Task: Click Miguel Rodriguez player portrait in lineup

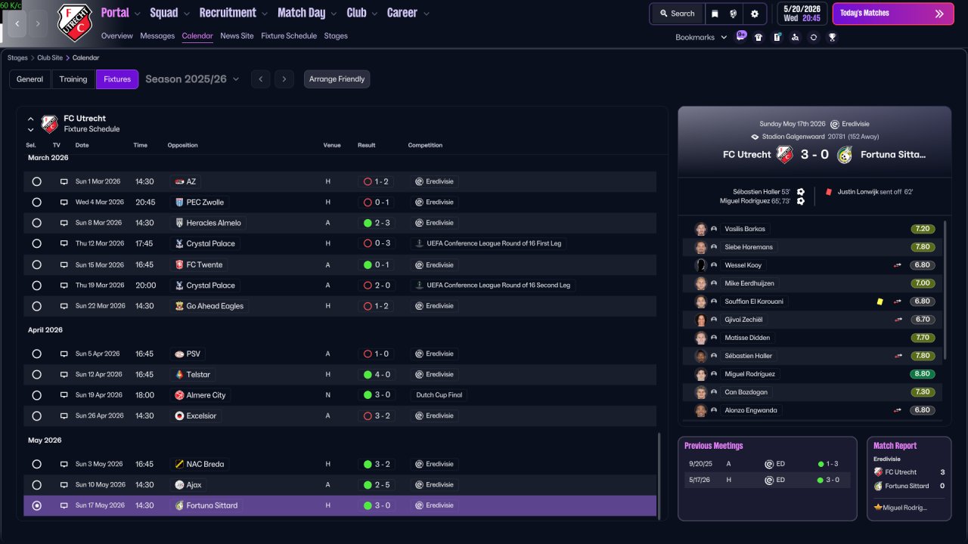Action: pos(701,374)
